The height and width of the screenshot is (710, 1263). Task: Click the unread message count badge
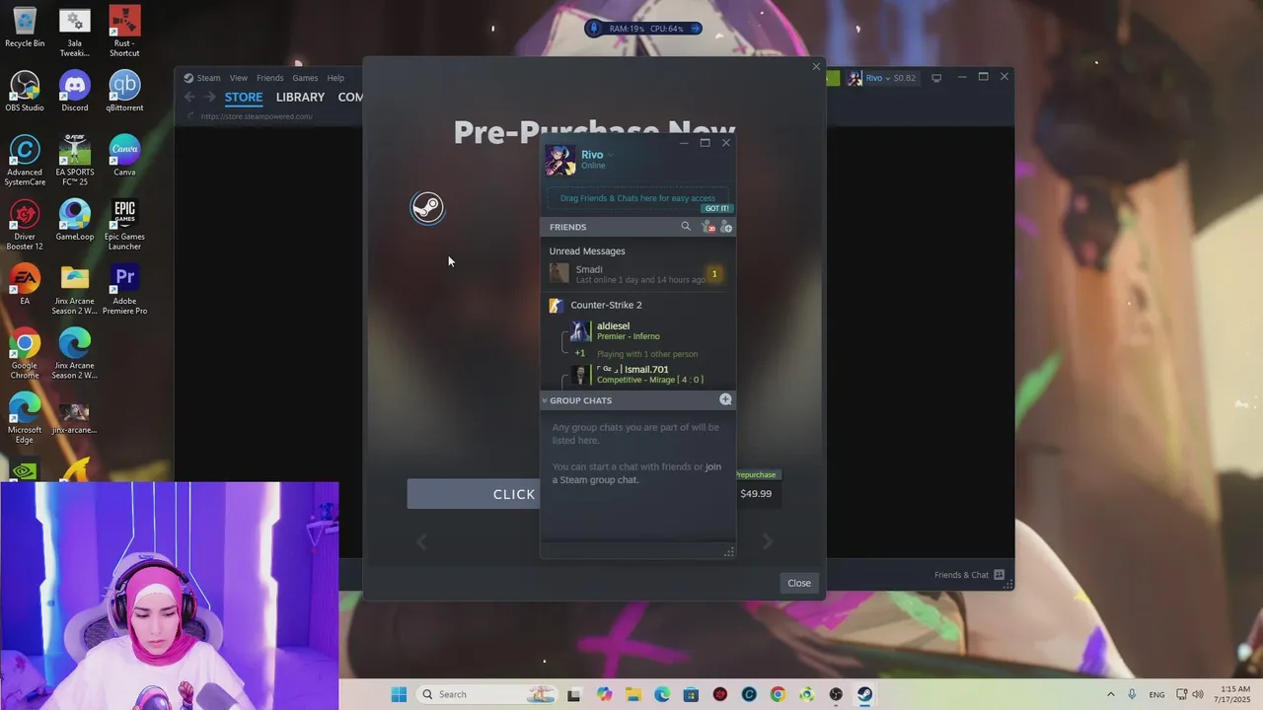click(x=714, y=274)
